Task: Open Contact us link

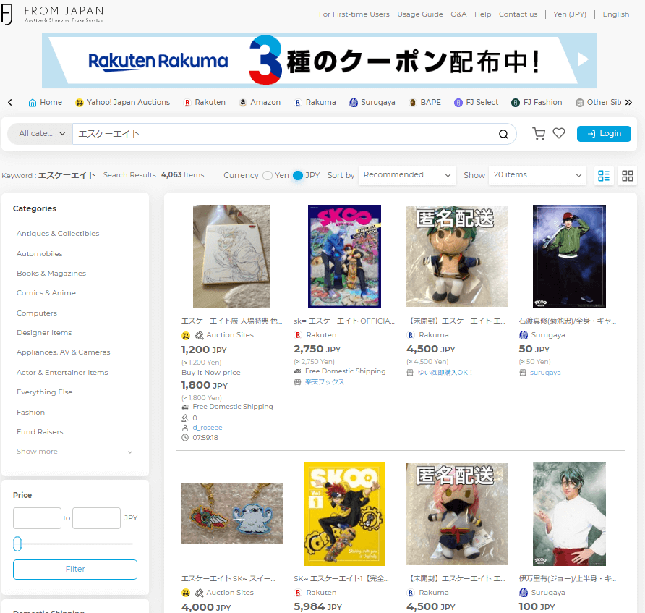Action: pyautogui.click(x=518, y=14)
